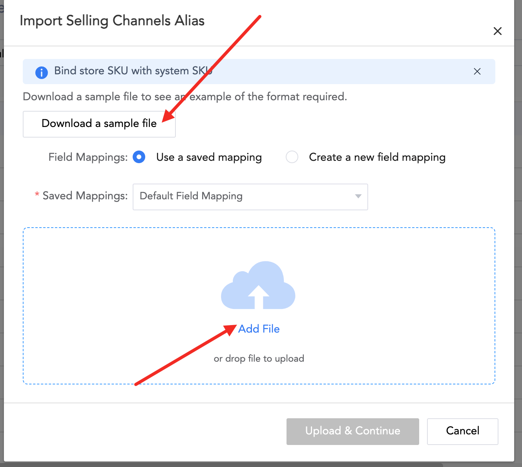Select Create a new field mapping radio button

tap(292, 157)
